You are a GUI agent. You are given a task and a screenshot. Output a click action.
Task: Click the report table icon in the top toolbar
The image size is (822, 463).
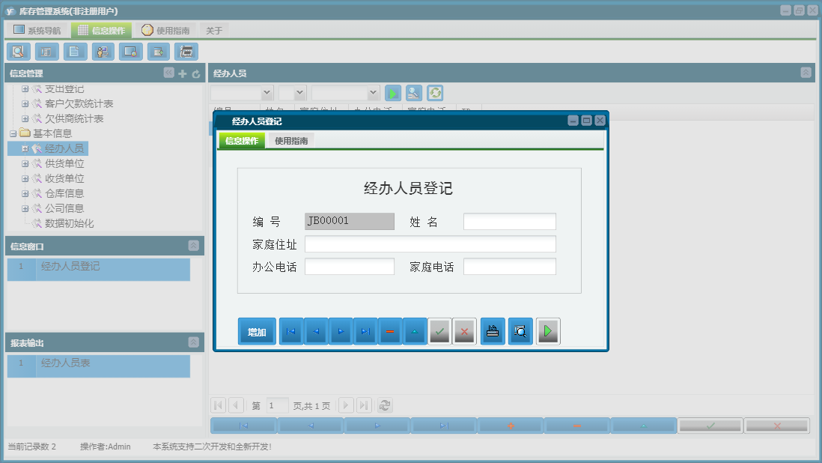tap(46, 52)
